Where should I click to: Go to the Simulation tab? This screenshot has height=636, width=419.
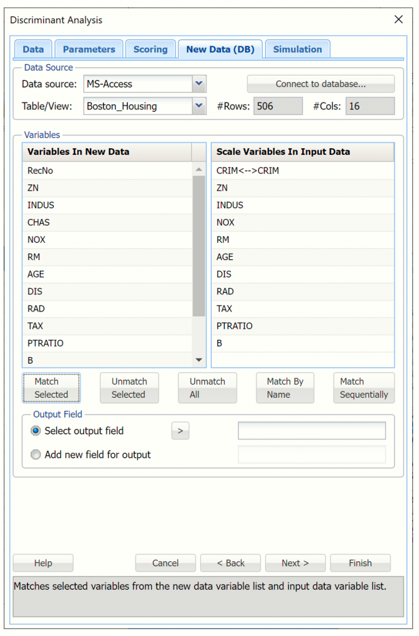tap(297, 49)
